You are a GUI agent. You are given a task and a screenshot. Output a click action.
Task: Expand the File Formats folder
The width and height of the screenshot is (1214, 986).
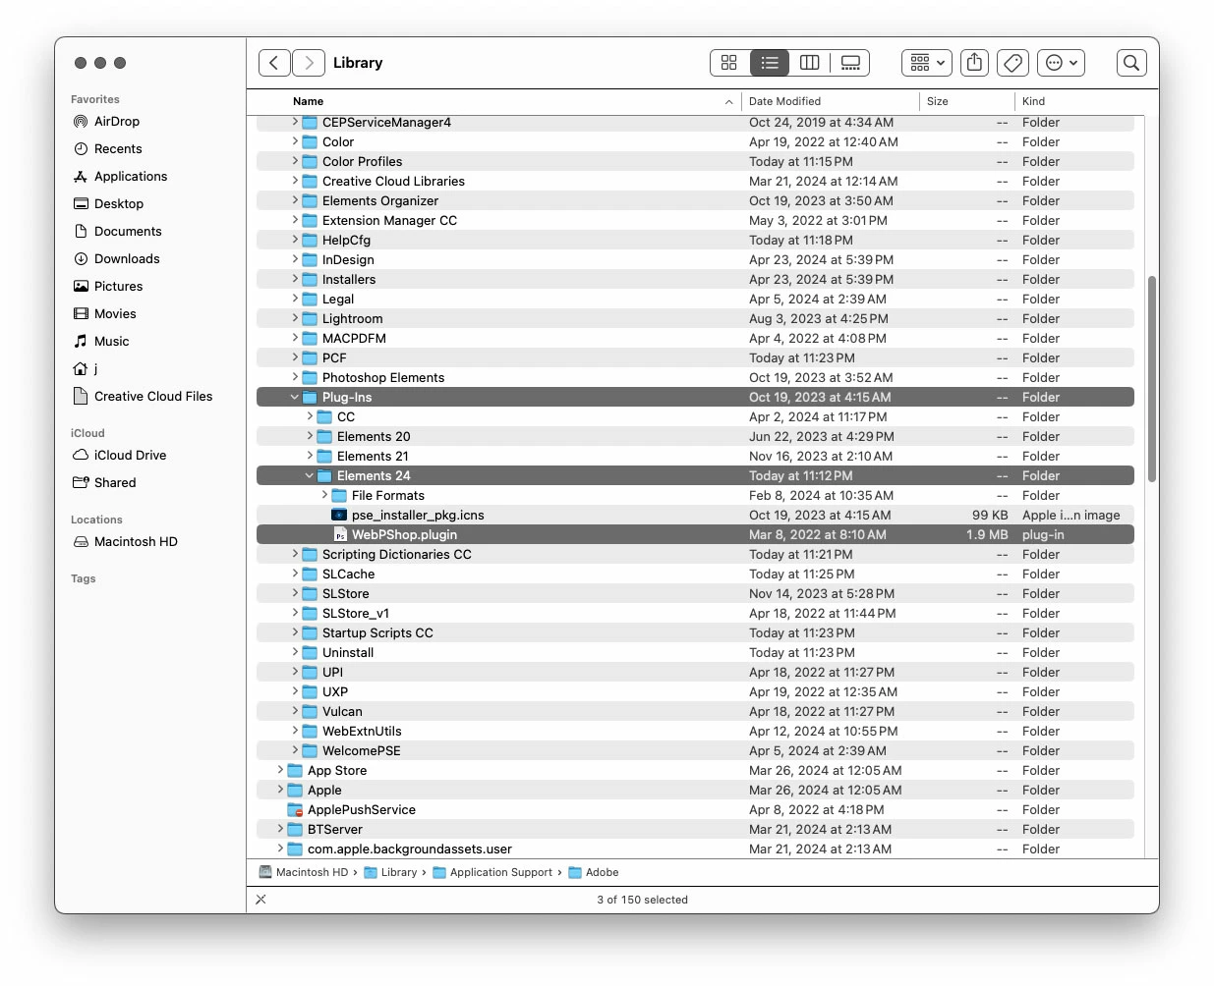tap(324, 495)
